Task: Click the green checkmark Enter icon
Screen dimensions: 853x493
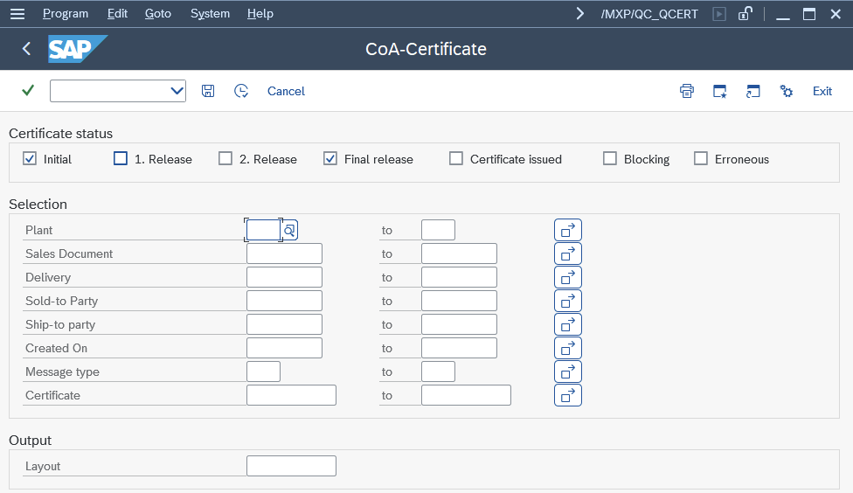Action: coord(28,90)
